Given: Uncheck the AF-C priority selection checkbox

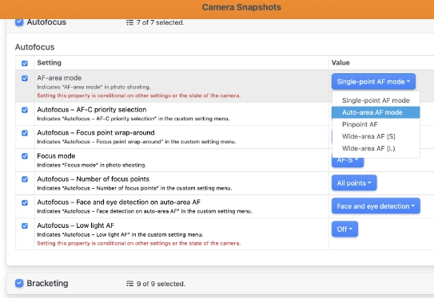Looking at the screenshot, I should 25,110.
